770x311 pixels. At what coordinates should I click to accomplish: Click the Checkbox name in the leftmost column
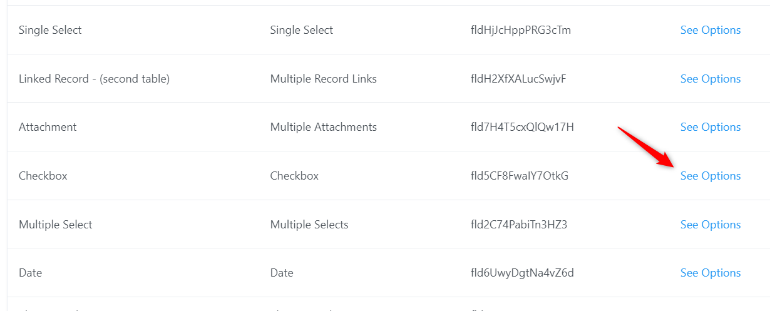[x=43, y=176]
